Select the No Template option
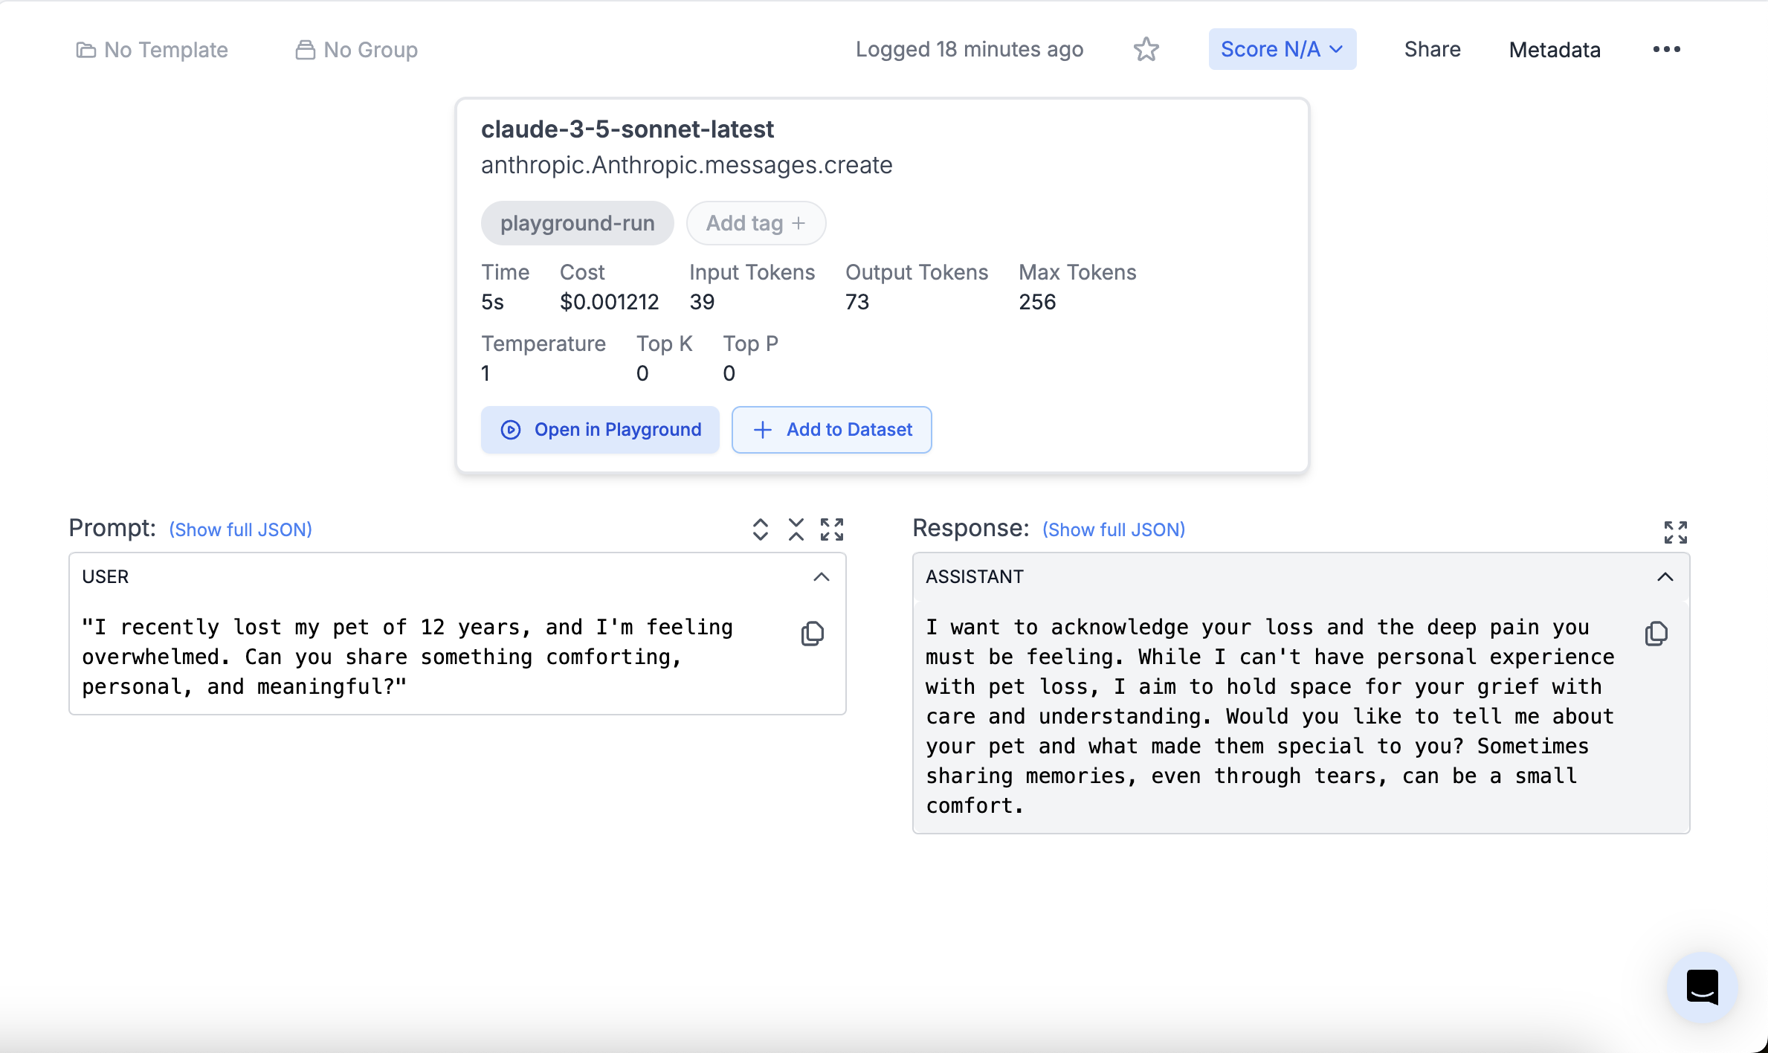 (152, 50)
